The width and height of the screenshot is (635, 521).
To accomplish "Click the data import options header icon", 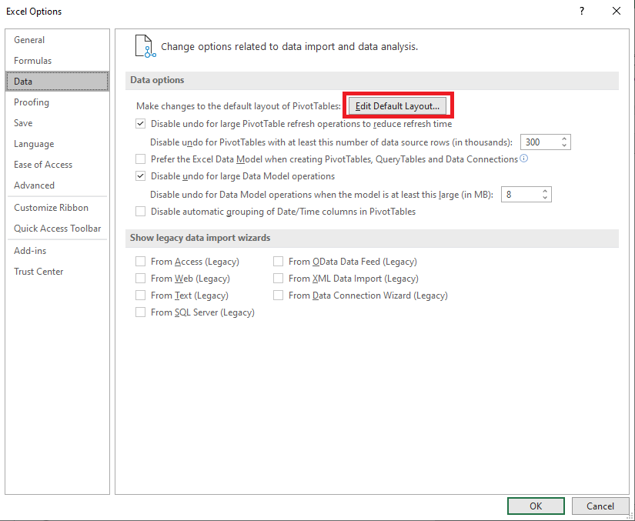I will coord(145,46).
